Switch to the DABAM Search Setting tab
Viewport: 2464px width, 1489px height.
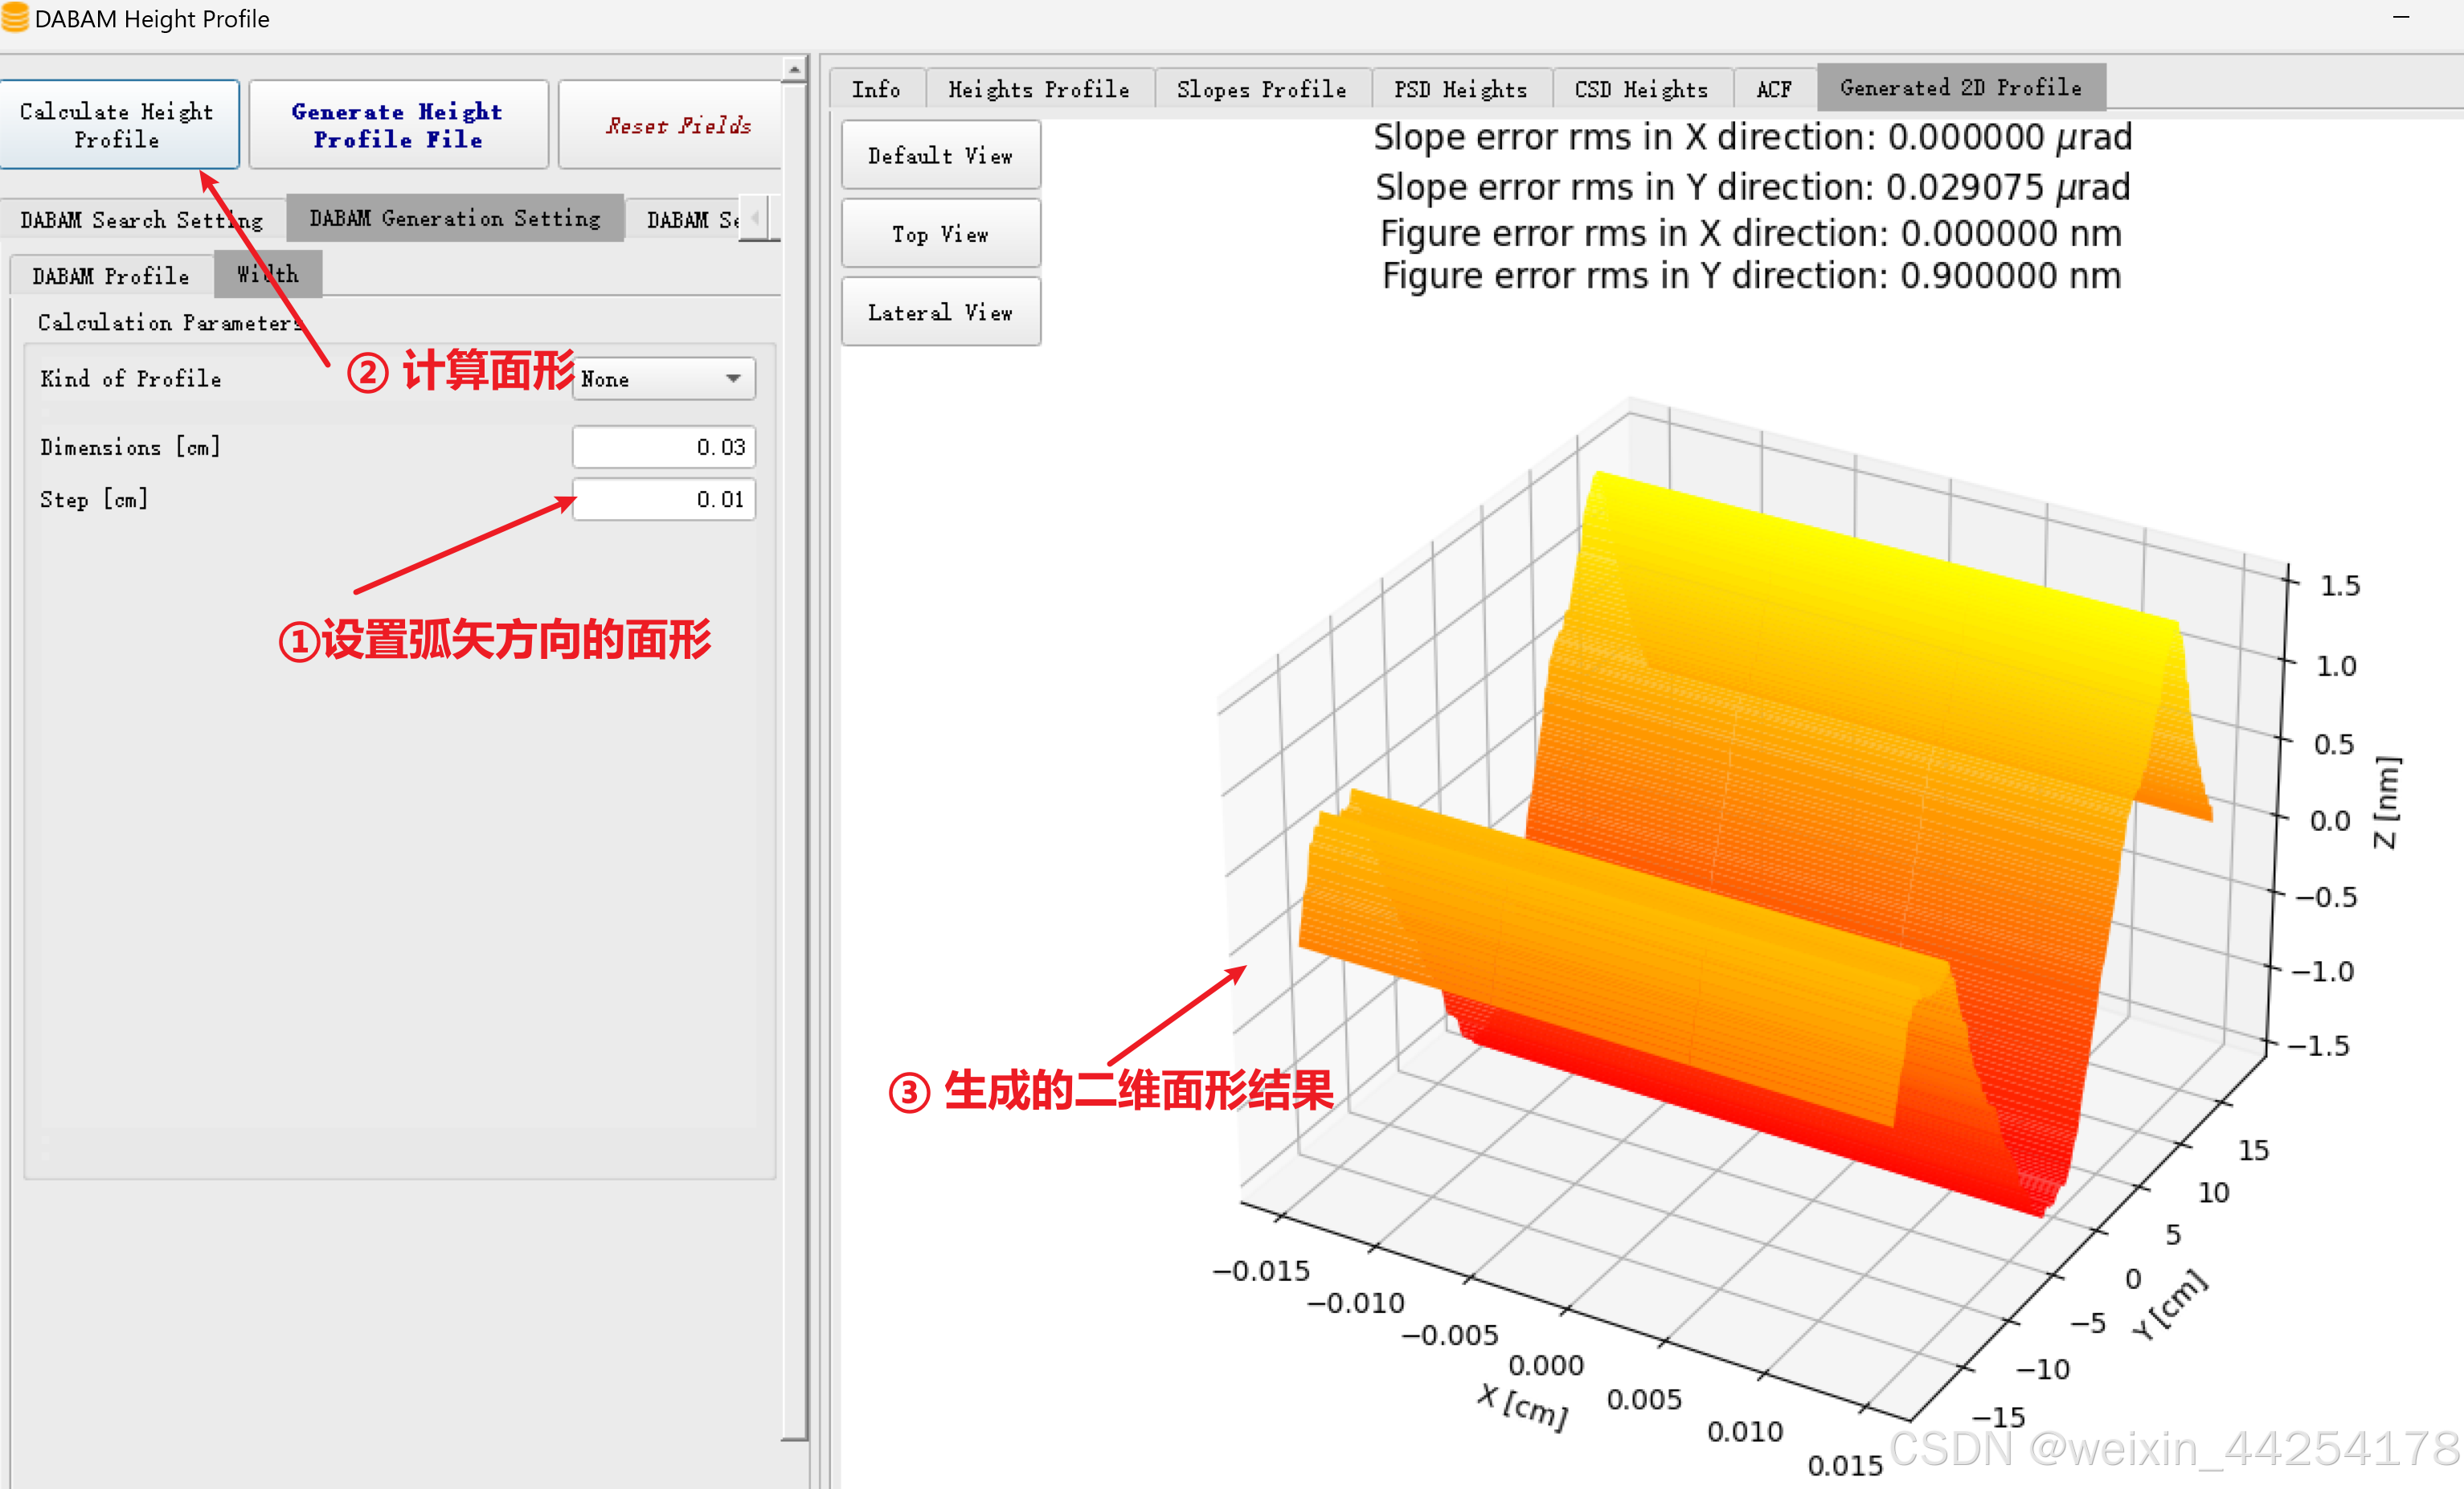point(141,219)
